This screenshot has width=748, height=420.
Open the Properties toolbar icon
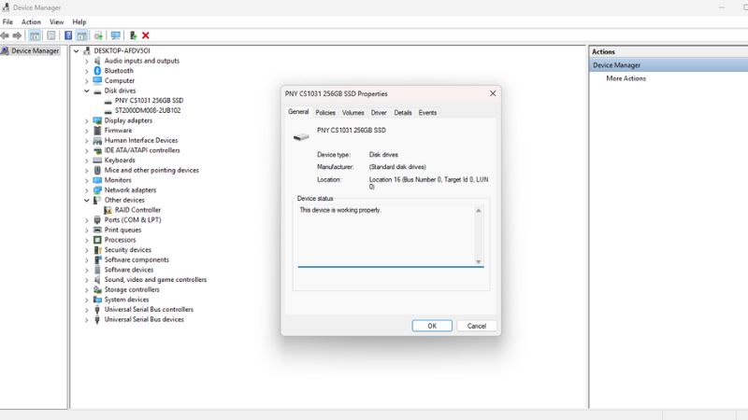51,35
